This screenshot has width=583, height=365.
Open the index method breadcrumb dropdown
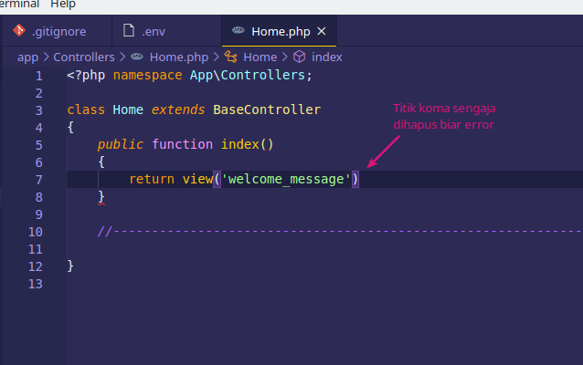pyautogui.click(x=326, y=57)
